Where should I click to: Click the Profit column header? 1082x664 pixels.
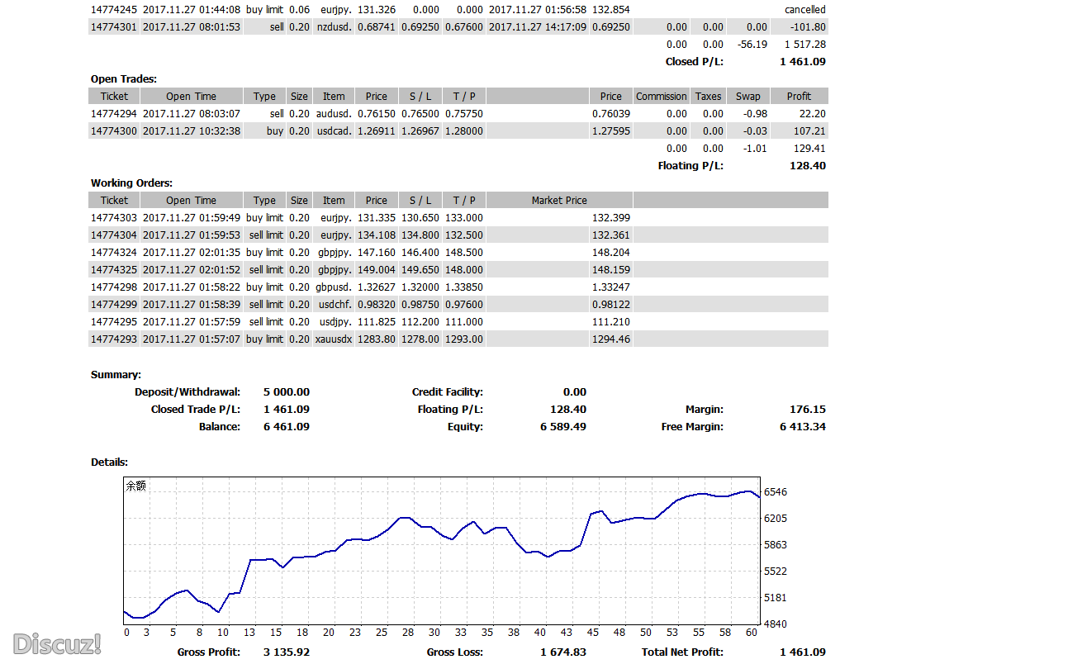click(x=800, y=97)
